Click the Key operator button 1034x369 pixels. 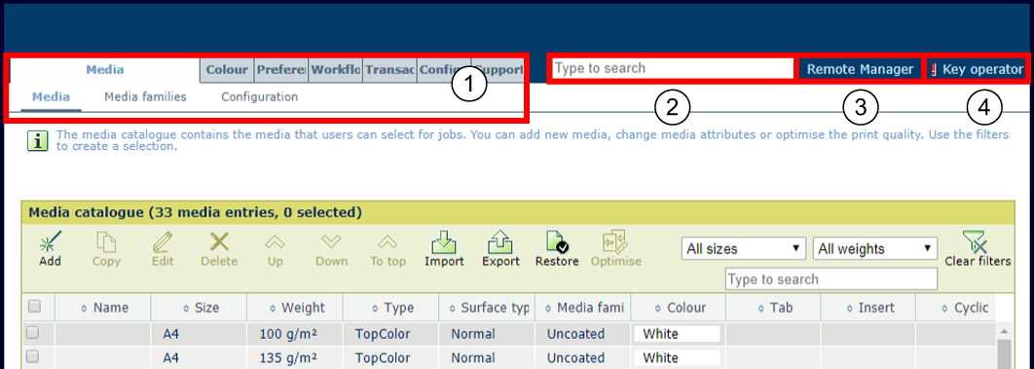(977, 69)
